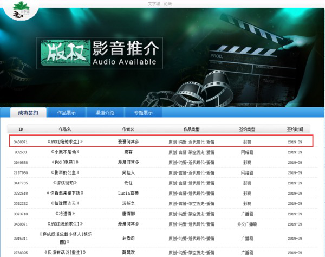Click the 签约时间 column header
Viewport: 325px width, 257px height.
pos(295,130)
